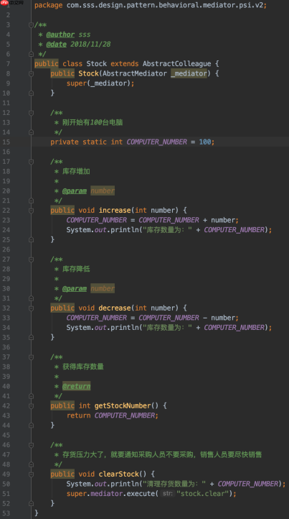Click the highlighted number param on line 20

tap(103, 190)
